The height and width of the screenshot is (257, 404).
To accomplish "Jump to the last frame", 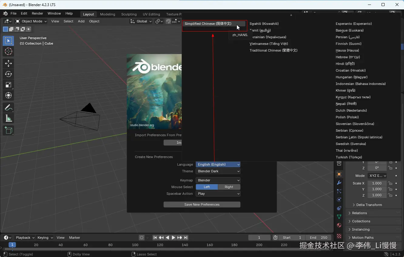I will pyautogui.click(x=186, y=238).
